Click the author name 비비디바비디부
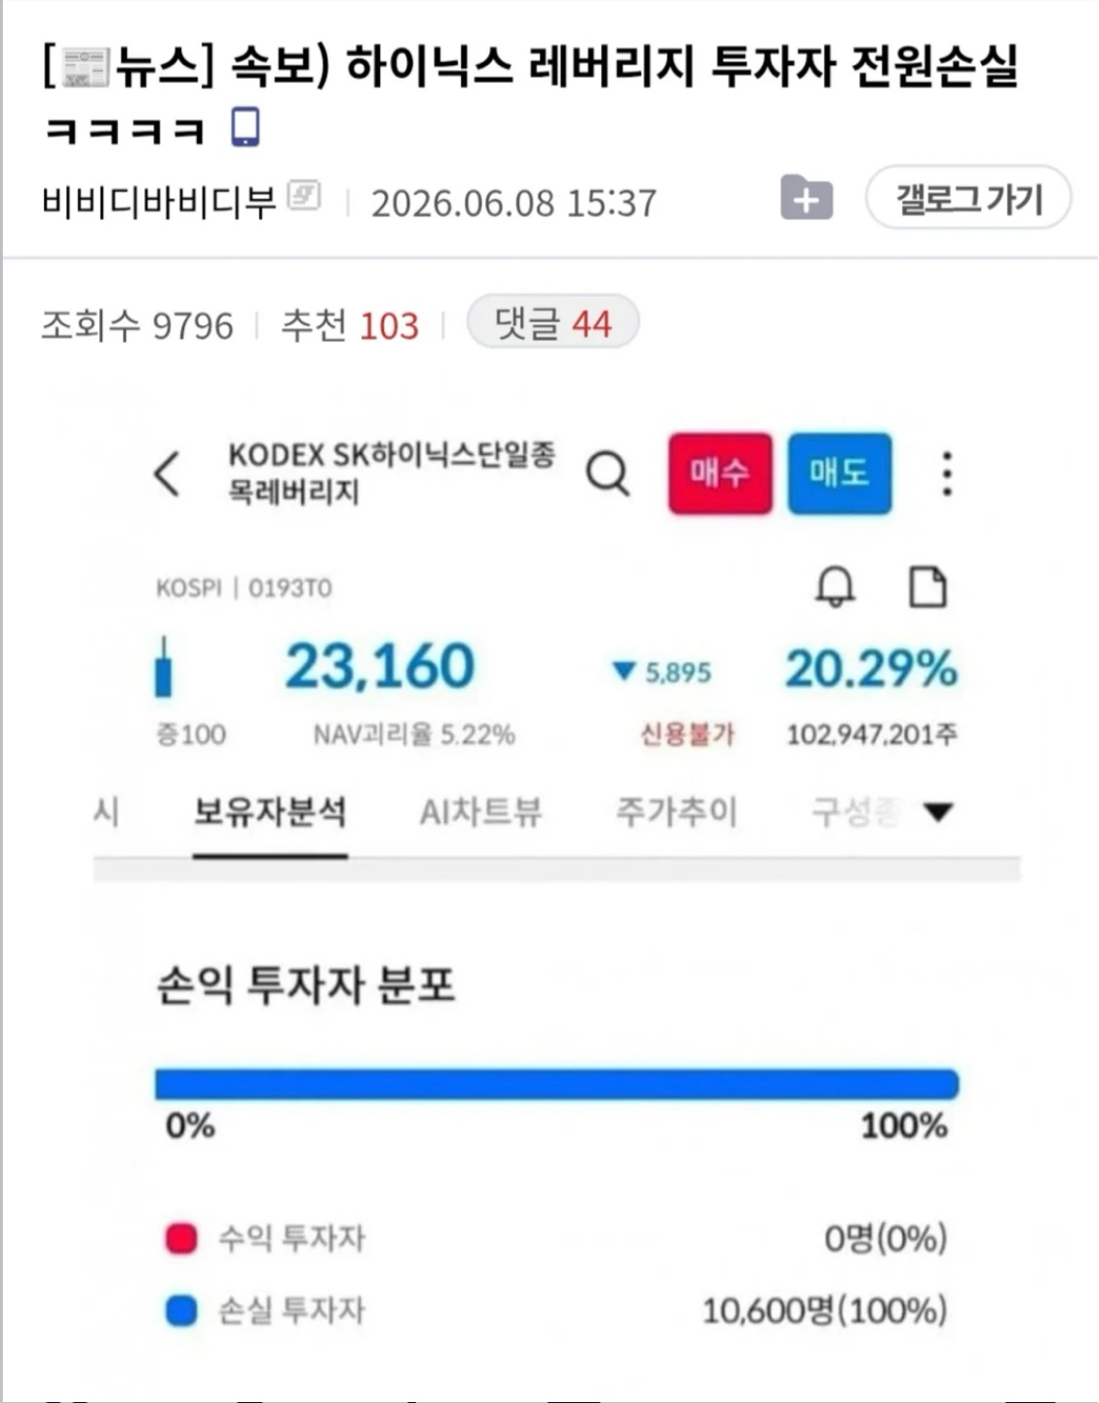 point(160,201)
